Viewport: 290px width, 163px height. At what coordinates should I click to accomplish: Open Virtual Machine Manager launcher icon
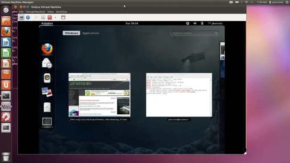tap(6, 106)
